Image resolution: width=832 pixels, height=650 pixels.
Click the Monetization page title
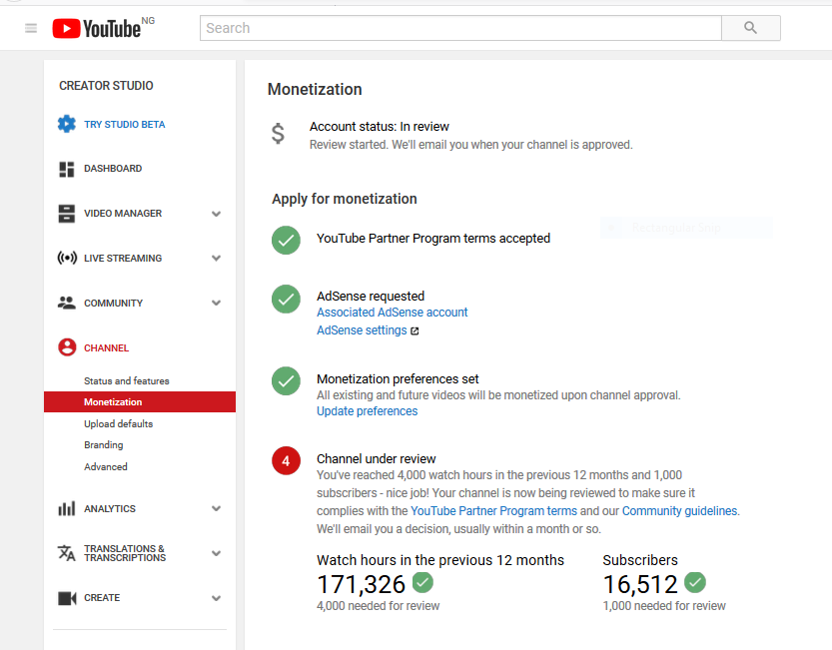(315, 89)
